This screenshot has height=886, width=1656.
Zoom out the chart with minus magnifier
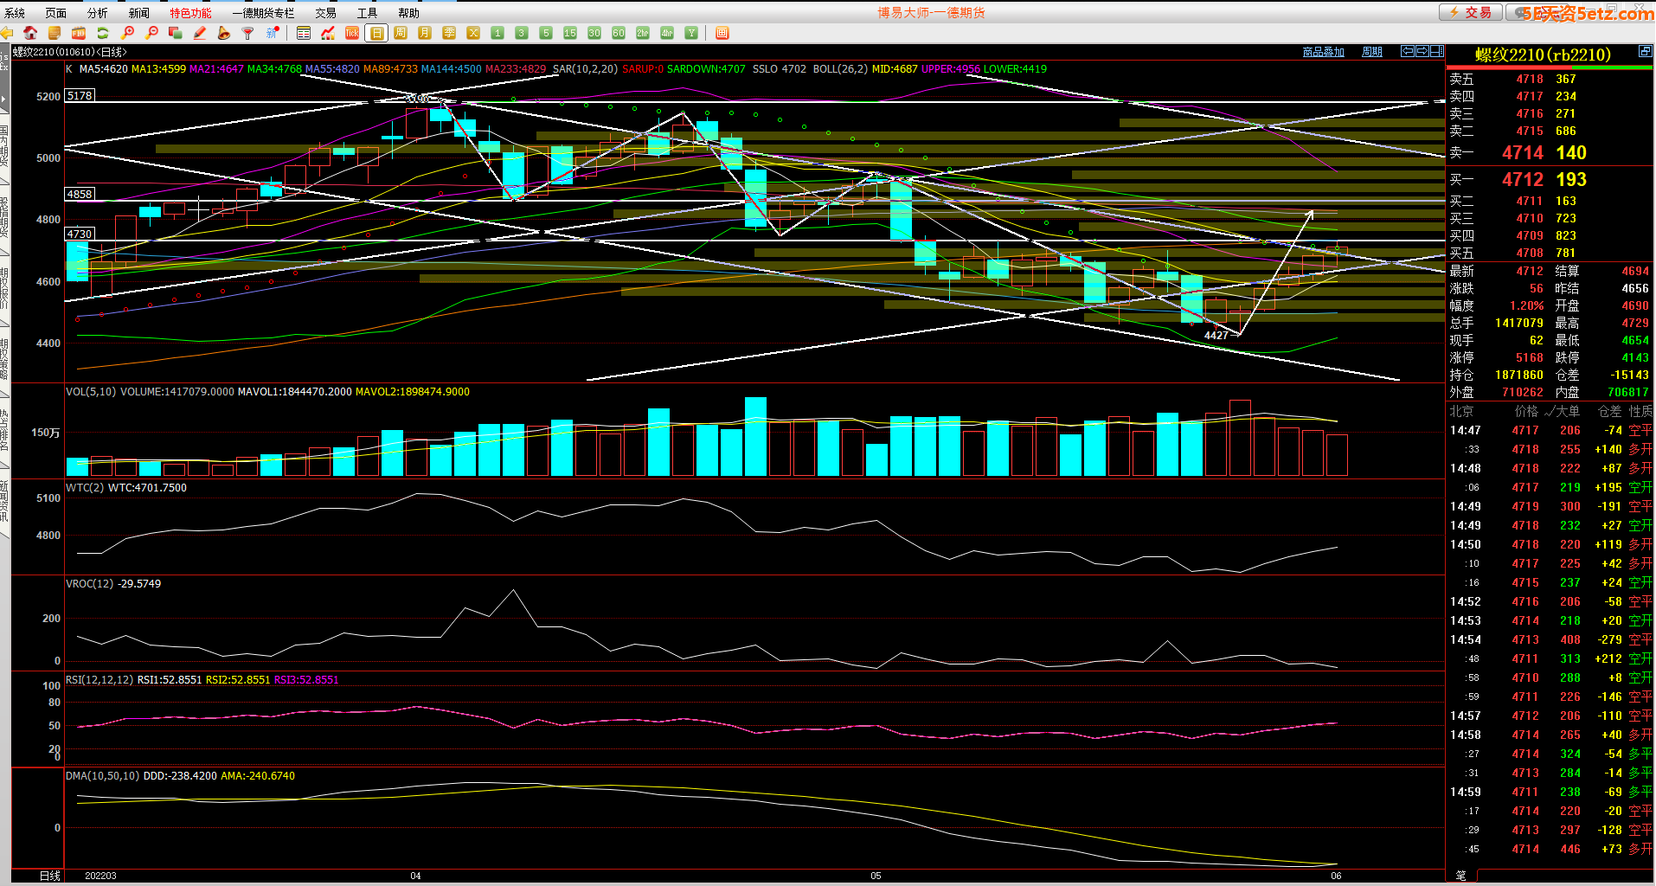pos(151,33)
